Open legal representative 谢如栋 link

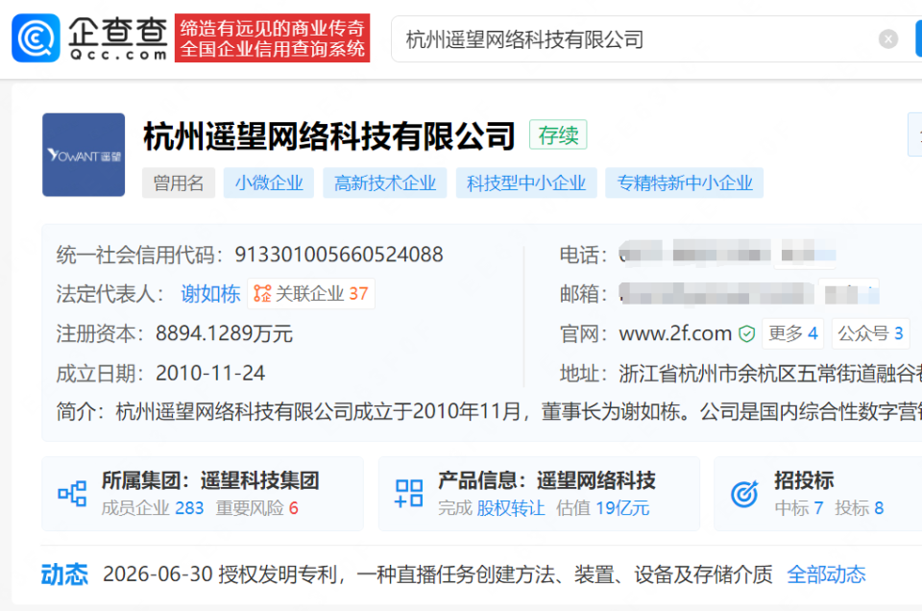click(x=210, y=293)
